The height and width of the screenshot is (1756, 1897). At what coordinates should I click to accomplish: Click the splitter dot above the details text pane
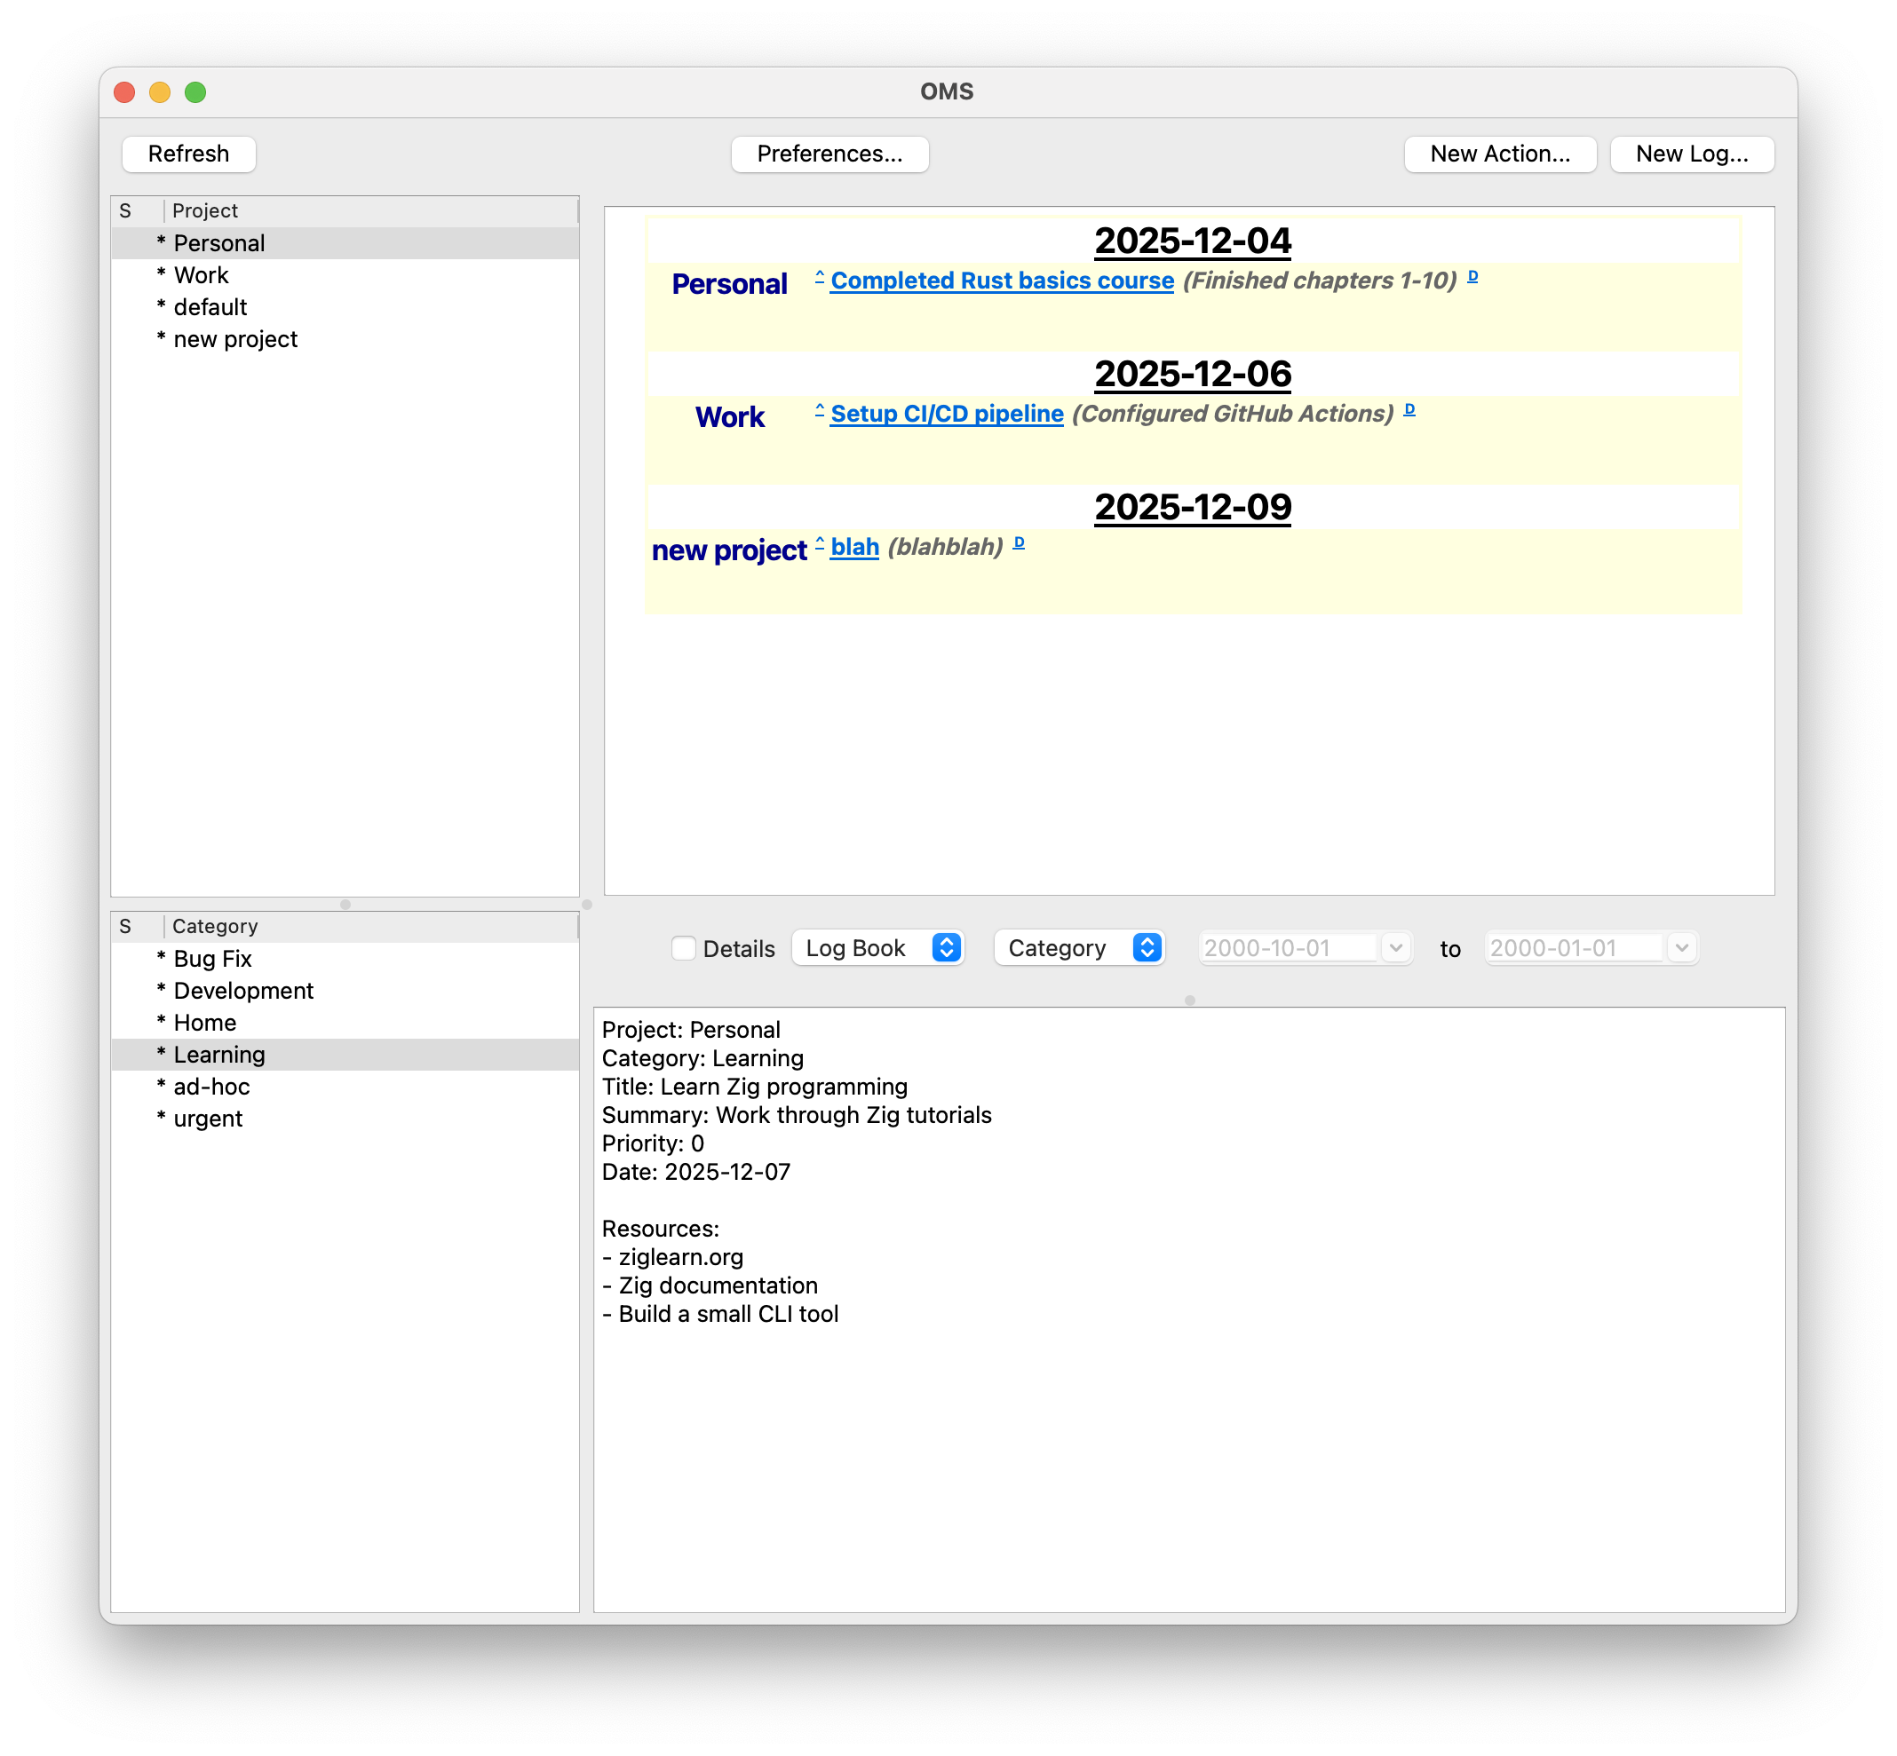[1189, 1001]
